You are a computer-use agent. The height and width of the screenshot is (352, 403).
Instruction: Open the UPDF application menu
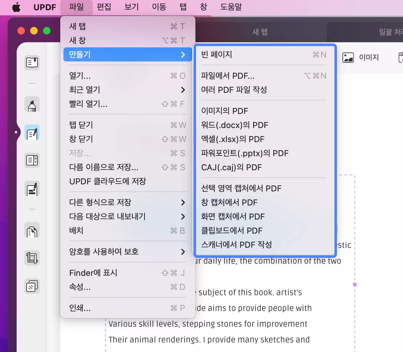[x=45, y=7]
